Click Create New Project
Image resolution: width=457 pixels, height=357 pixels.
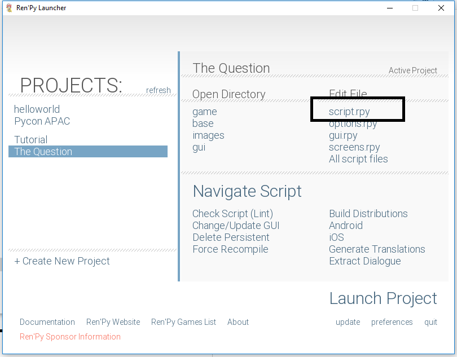tap(62, 261)
